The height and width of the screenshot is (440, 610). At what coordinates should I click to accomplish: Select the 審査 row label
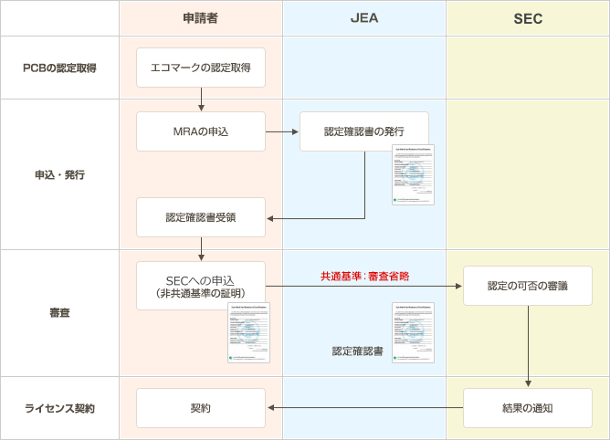pyautogui.click(x=59, y=313)
